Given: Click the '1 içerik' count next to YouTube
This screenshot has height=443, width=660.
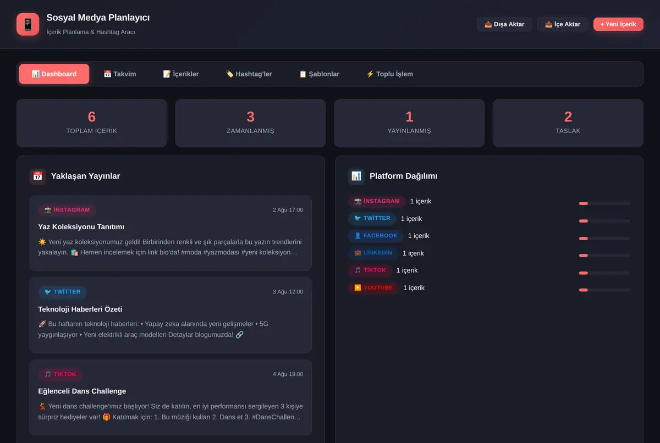Looking at the screenshot, I should point(414,288).
